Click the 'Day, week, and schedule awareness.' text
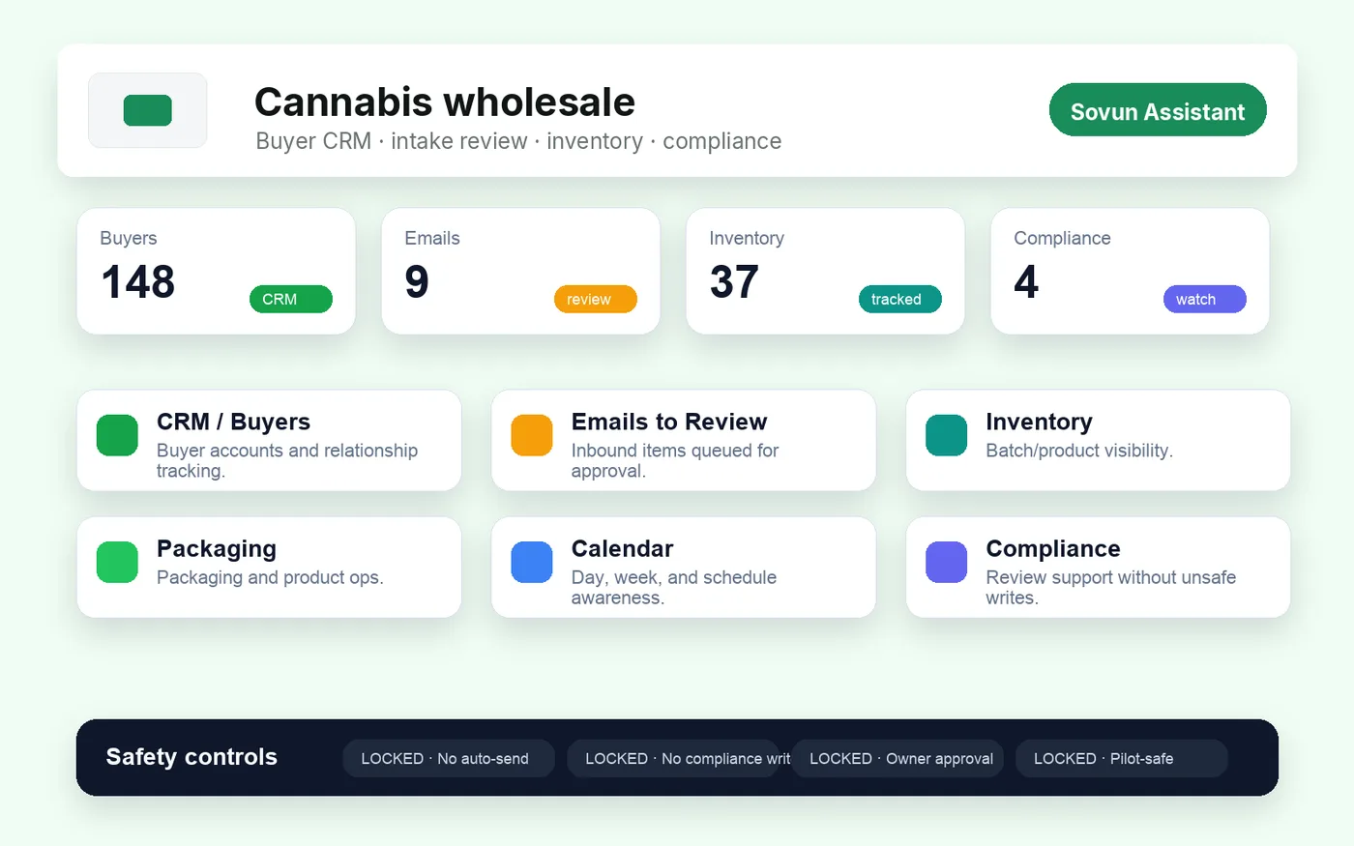 click(x=674, y=587)
